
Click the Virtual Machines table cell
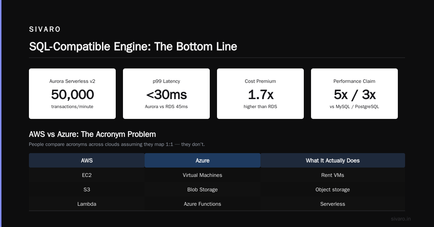click(x=203, y=175)
